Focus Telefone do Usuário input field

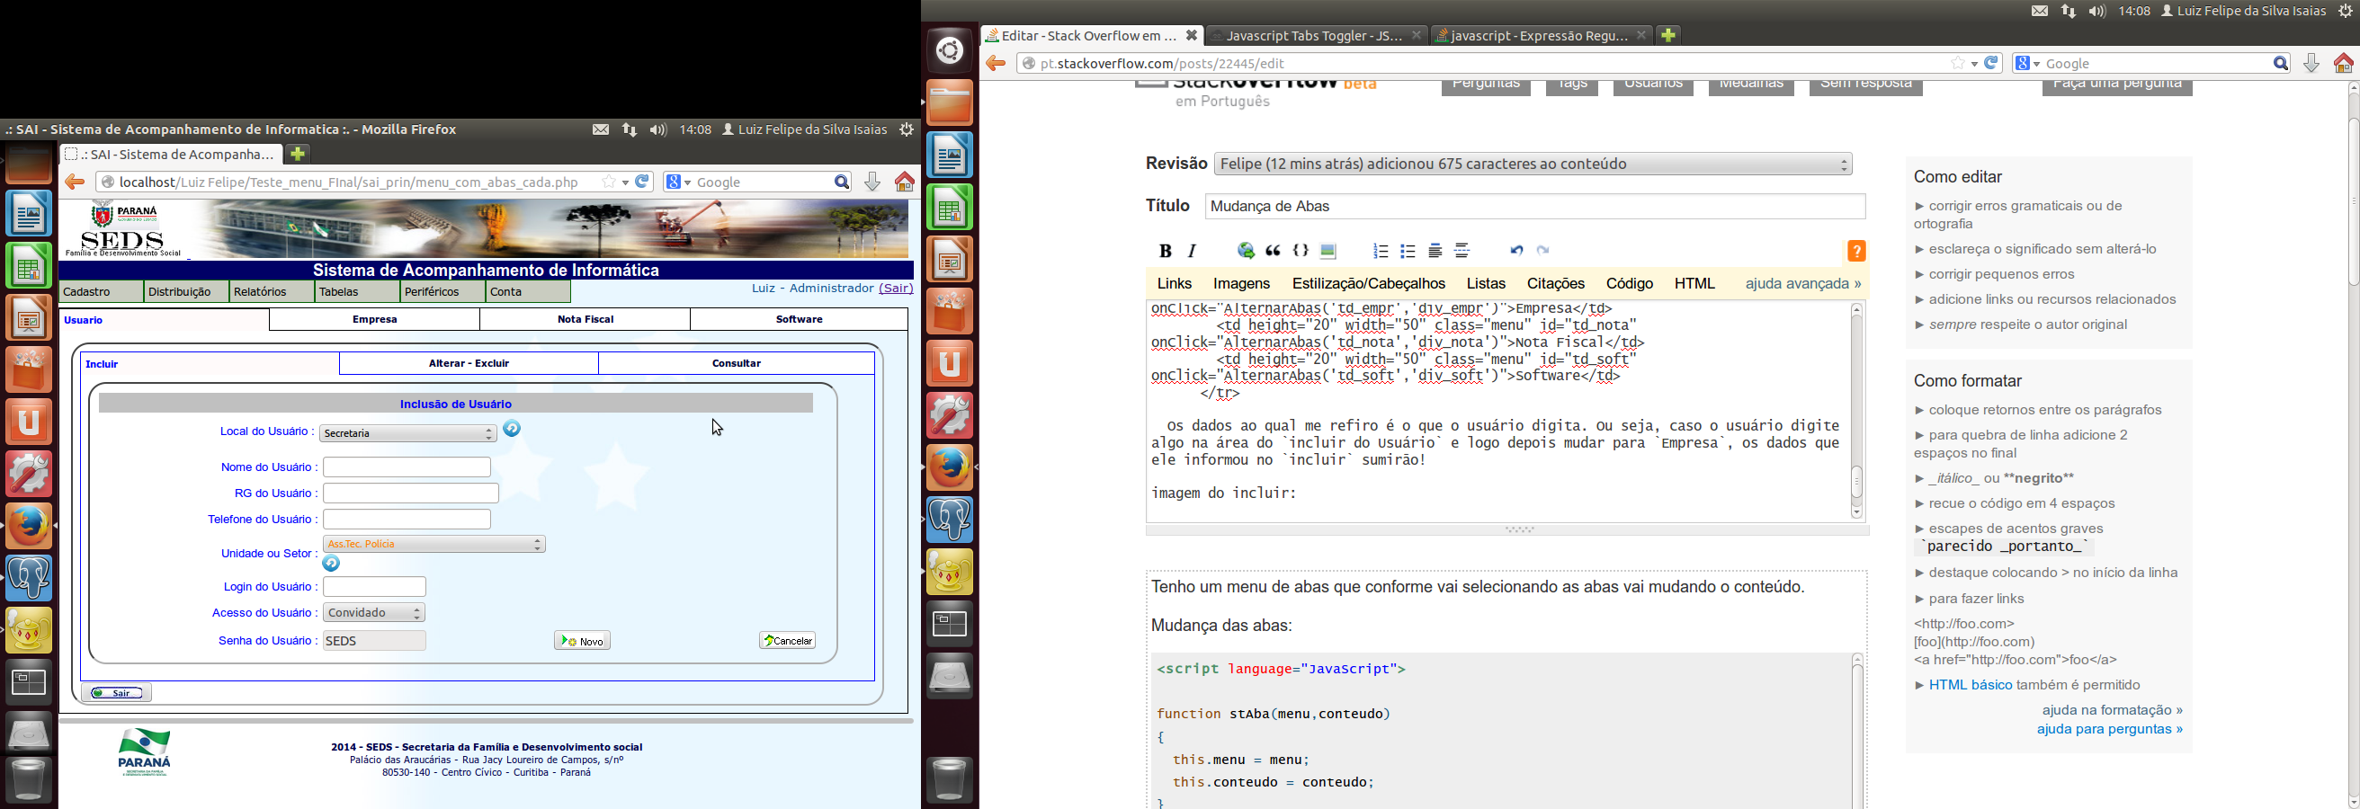(x=407, y=519)
